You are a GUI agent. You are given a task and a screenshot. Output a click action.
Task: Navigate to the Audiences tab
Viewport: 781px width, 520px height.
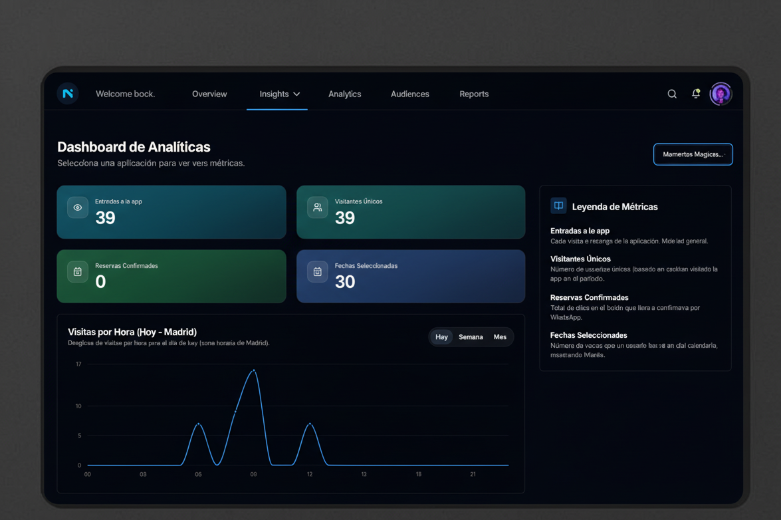(409, 94)
